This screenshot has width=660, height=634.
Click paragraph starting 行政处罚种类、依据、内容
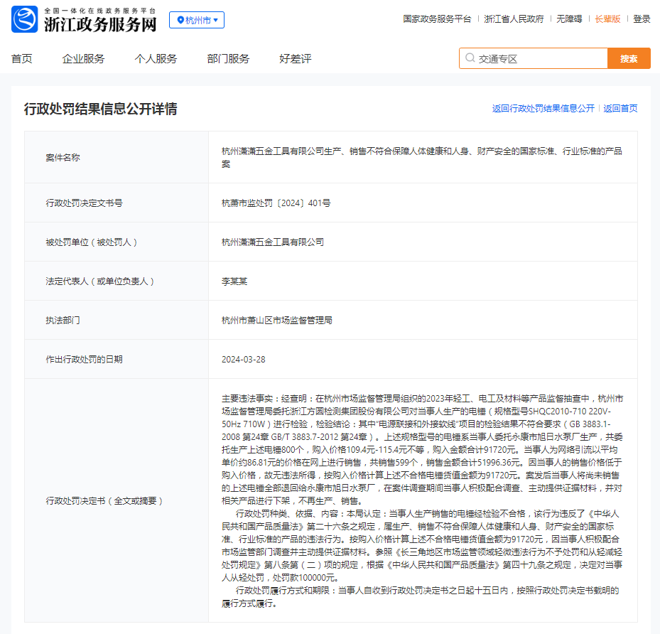(422, 546)
